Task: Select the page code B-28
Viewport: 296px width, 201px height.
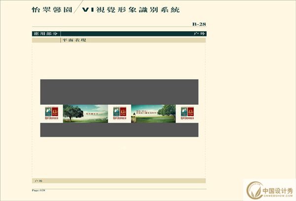Action: (199, 24)
